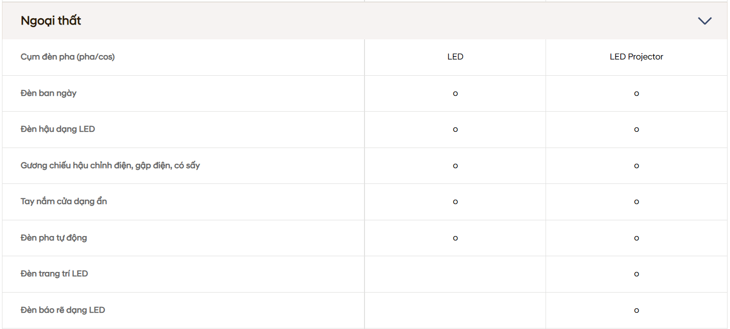
Task: Select the Tay nắm cửa dạng ẩn label
Action: coord(63,202)
